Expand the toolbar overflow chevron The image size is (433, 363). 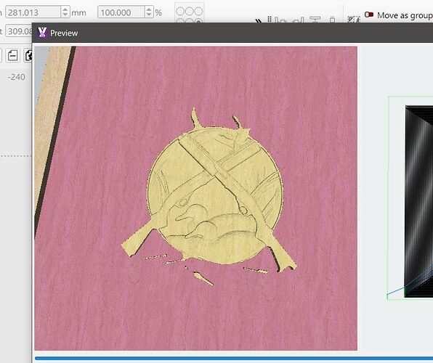click(x=259, y=21)
